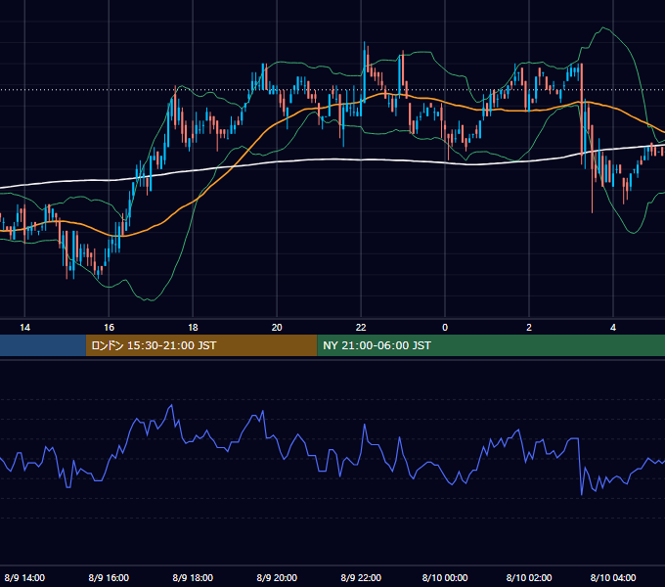Click the 8/10 04:00 date label
Viewport: 665px width, 587px height.
pos(613,577)
